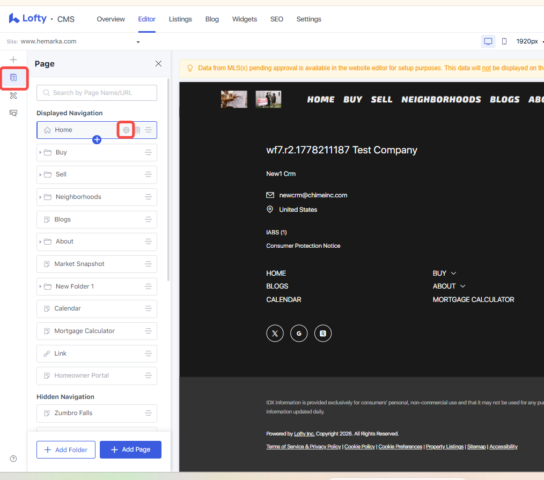The image size is (544, 480).
Task: Expand the BUY footer menu chevron
Action: point(453,274)
